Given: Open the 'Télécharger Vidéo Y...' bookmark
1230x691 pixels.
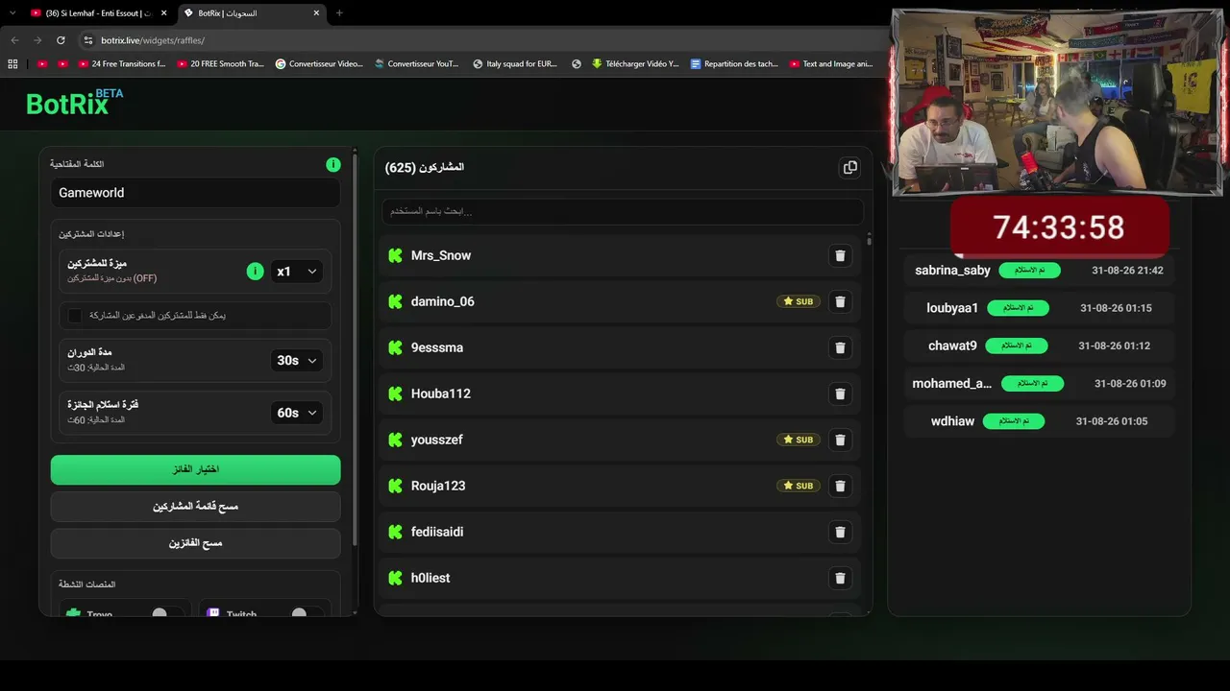Looking at the screenshot, I should click(x=635, y=64).
